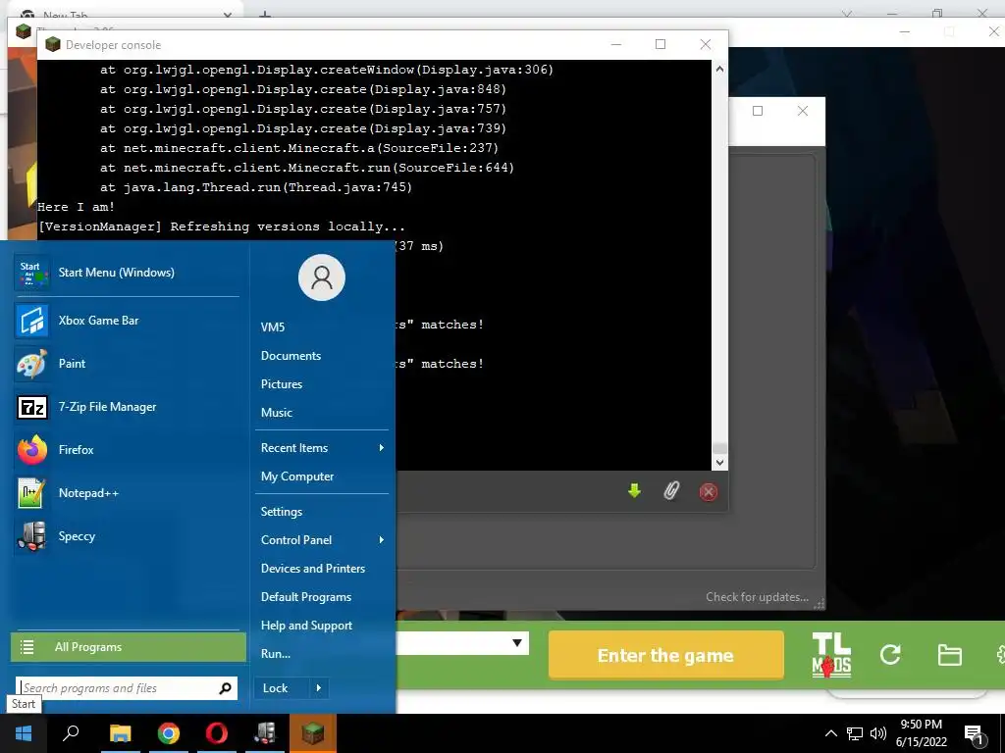Click green scroll-down arrow in Developer console
This screenshot has height=753, width=1005.
coord(634,491)
